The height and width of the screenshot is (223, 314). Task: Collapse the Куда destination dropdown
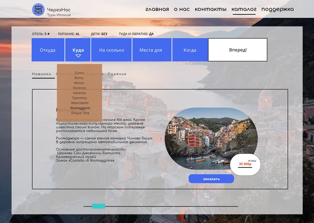pos(78,50)
